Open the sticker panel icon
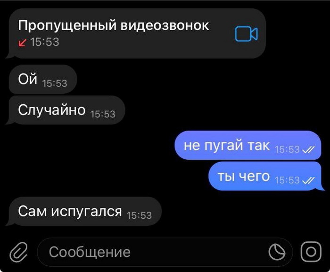The image size is (330, 272). (x=277, y=252)
